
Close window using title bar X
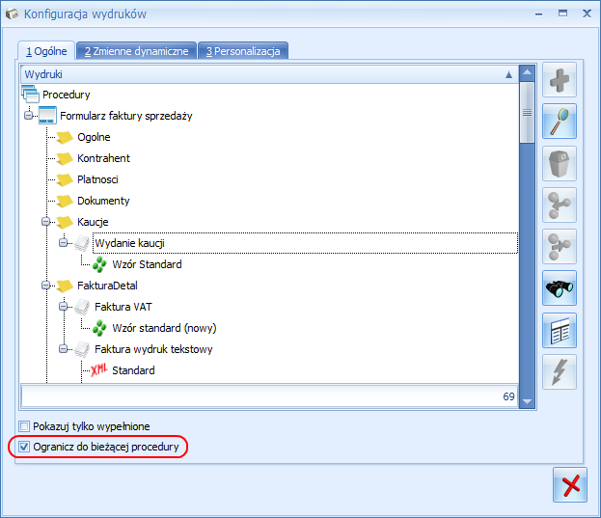pos(587,14)
